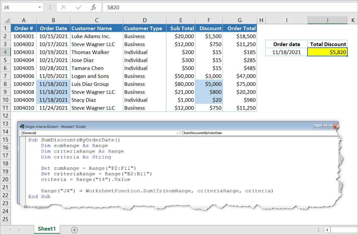Image resolution: width=358 pixels, height=235 pixels.
Task: Select the yellow Total Discount cell
Action: tap(327, 52)
